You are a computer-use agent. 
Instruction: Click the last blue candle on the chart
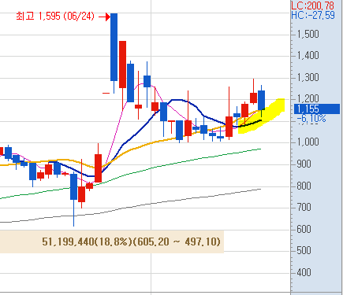(261, 100)
